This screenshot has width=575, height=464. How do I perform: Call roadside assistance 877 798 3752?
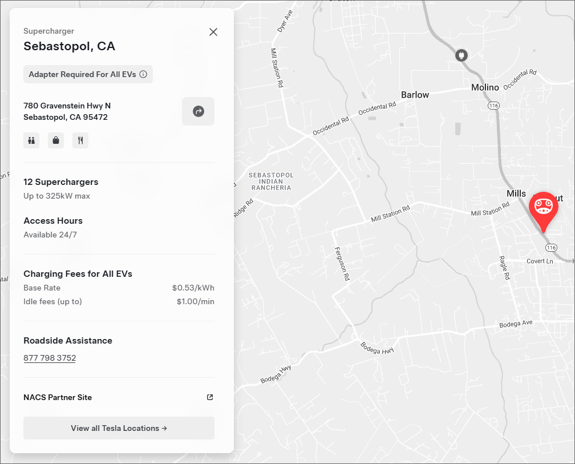[x=50, y=358]
